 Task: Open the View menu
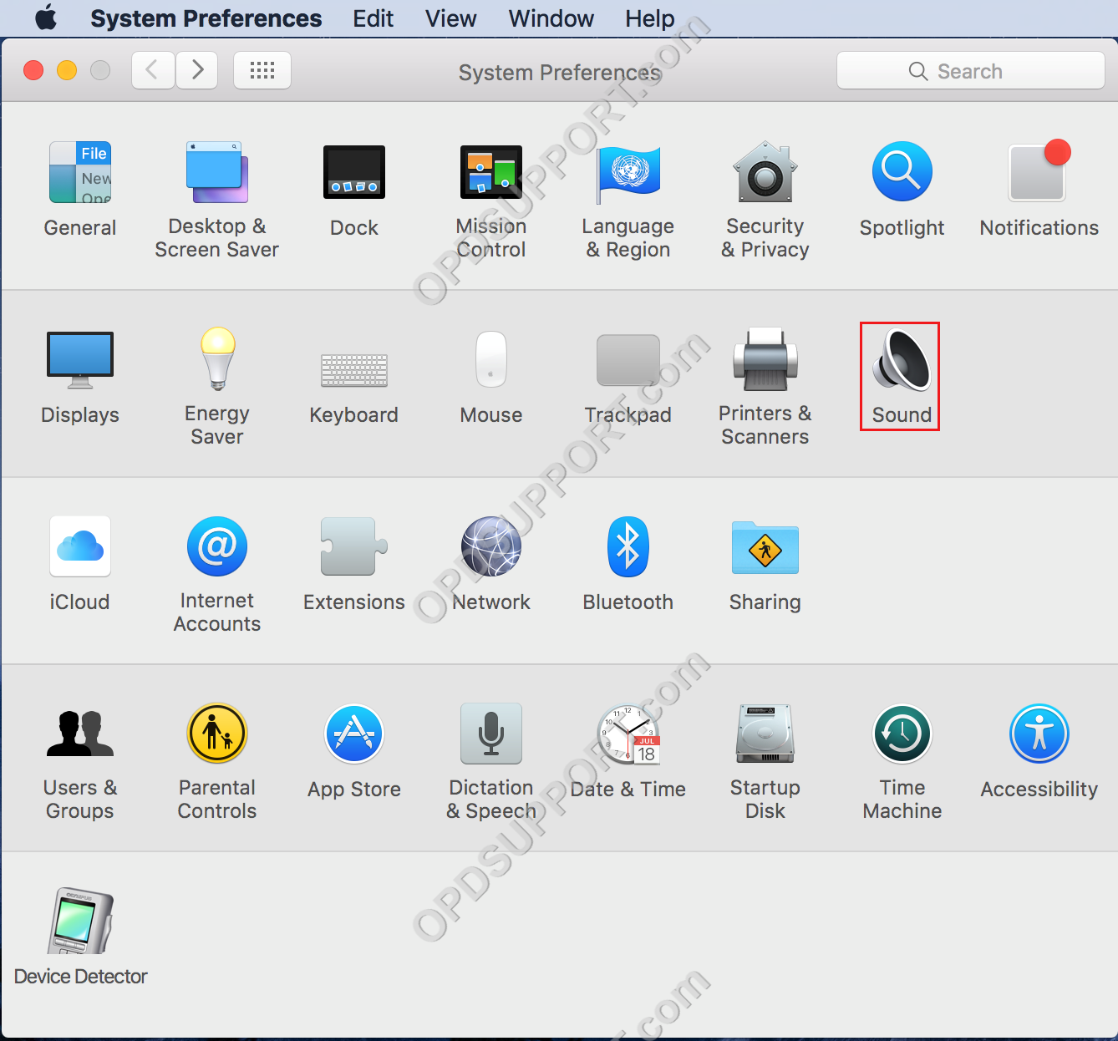[x=451, y=18]
